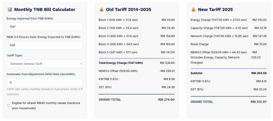Image resolution: width=273 pixels, height=121 pixels.
Task: Focus the Energy Imported from TNB input field
Action: point(45,27)
